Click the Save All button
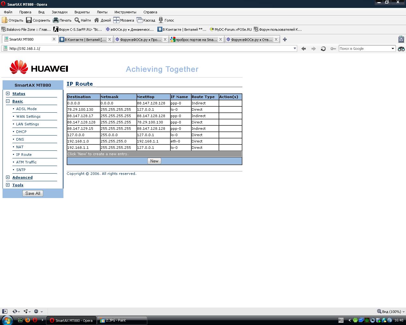 click(x=33, y=193)
